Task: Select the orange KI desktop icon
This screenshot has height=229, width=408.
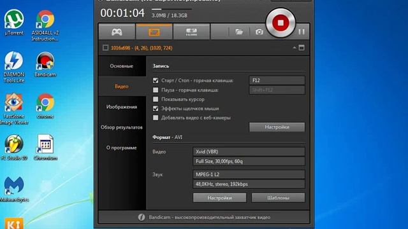Action: click(14, 223)
